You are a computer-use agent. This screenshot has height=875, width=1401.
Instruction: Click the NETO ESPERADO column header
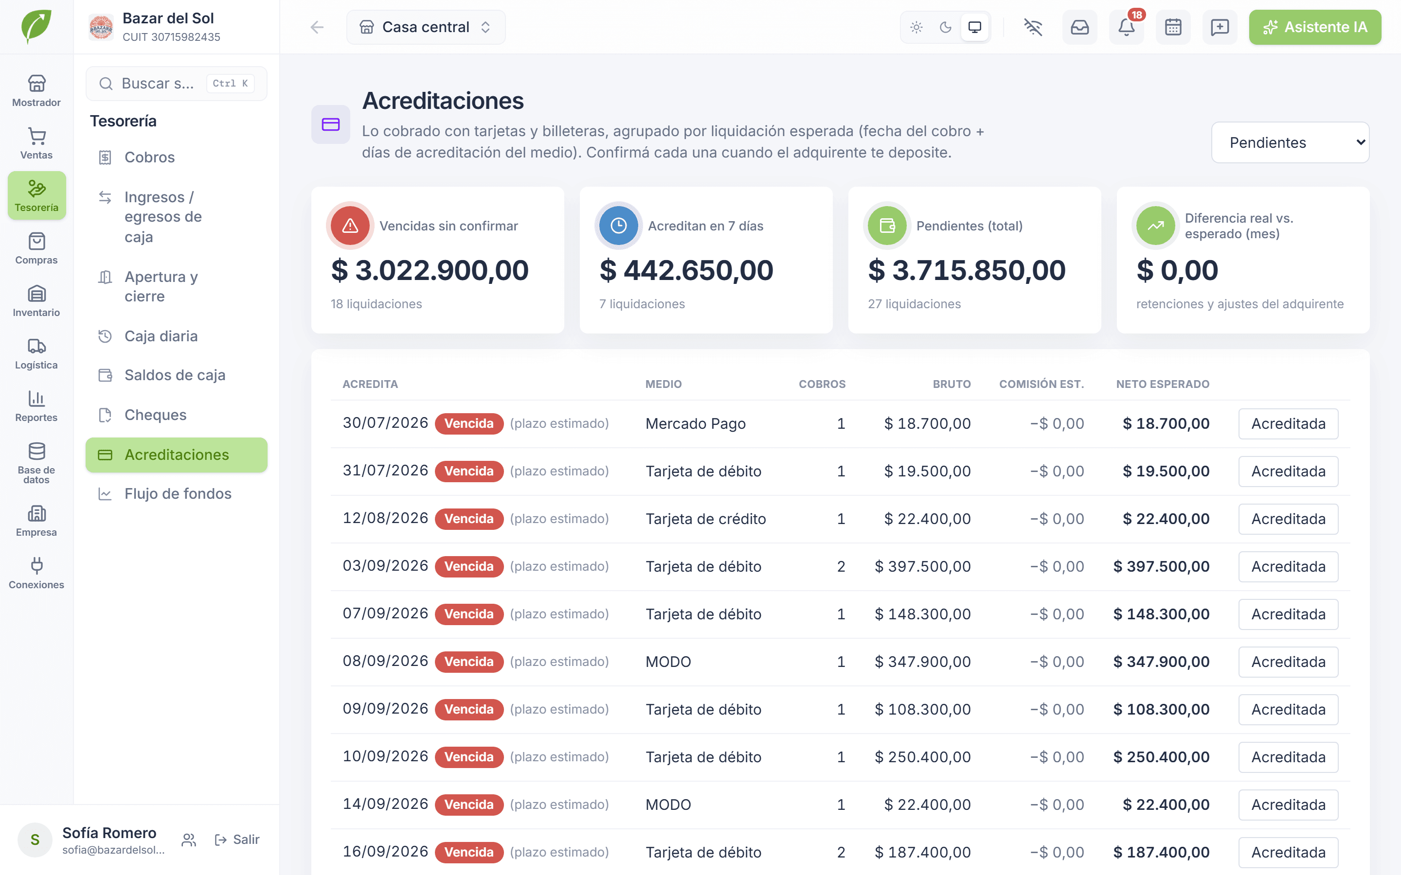click(1163, 384)
